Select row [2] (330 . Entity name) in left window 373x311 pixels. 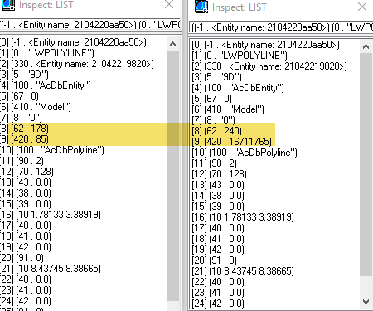coord(77,64)
